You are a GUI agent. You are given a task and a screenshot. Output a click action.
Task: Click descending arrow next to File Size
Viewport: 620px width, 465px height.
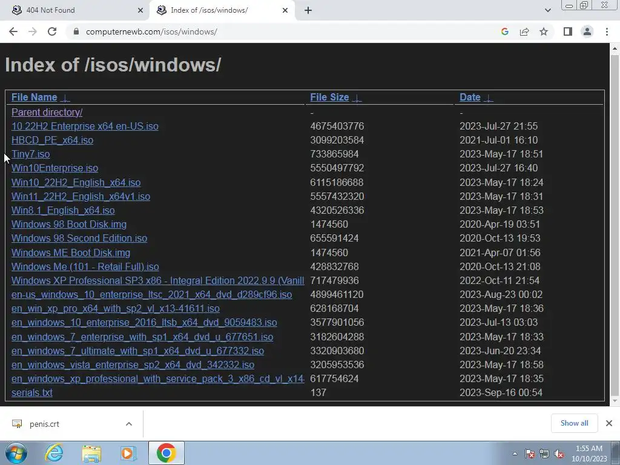pos(357,97)
